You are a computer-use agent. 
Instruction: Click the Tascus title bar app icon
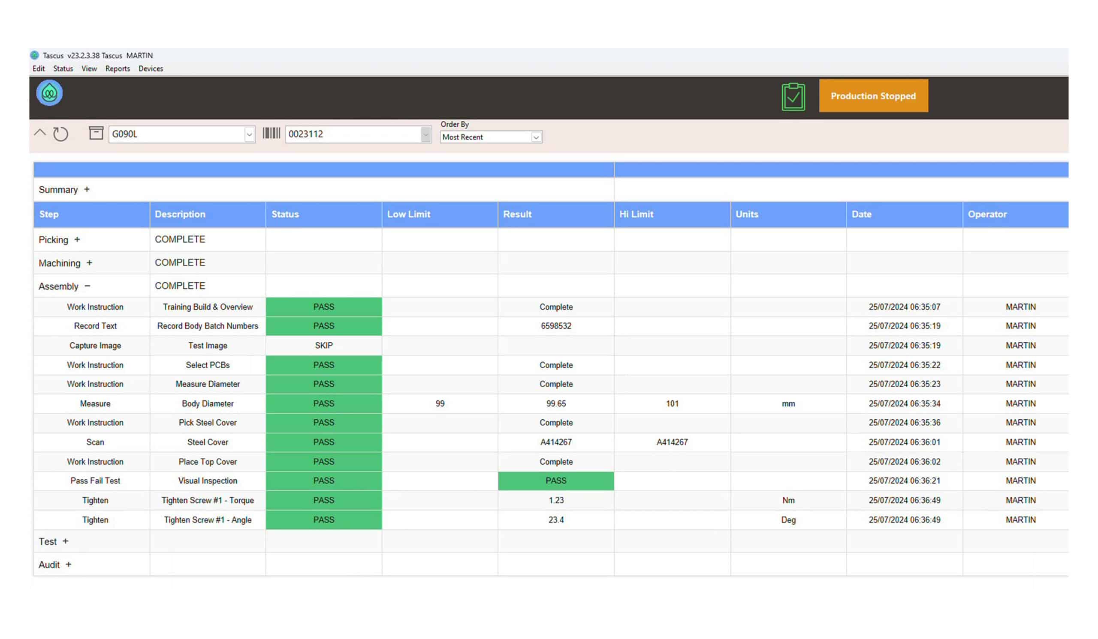[x=34, y=55]
